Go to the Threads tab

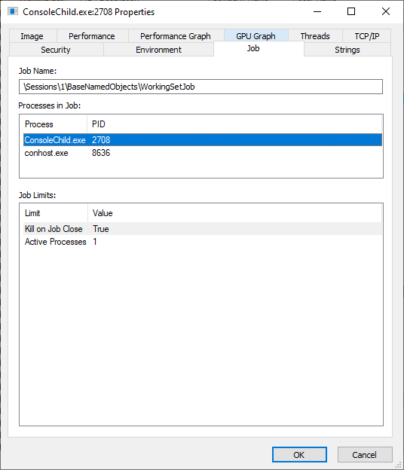tap(315, 36)
